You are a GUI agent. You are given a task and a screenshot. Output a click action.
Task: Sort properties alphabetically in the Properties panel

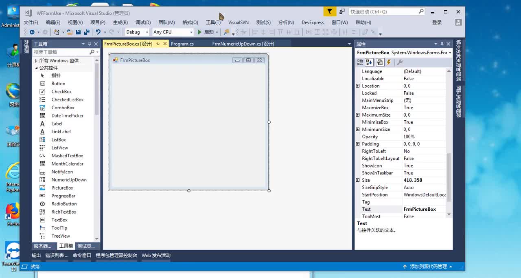click(x=369, y=62)
